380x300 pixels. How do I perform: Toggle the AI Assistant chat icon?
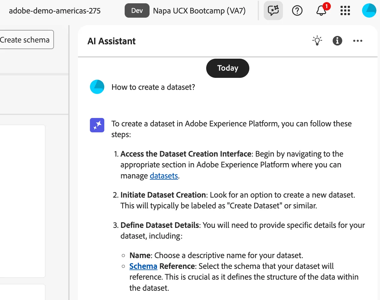[273, 10]
